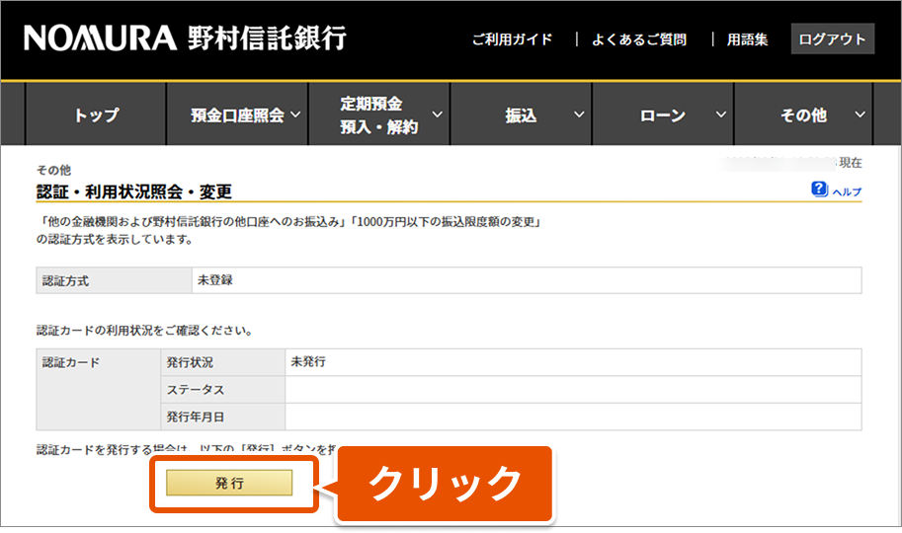Open the 用語集 glossary link

[747, 39]
